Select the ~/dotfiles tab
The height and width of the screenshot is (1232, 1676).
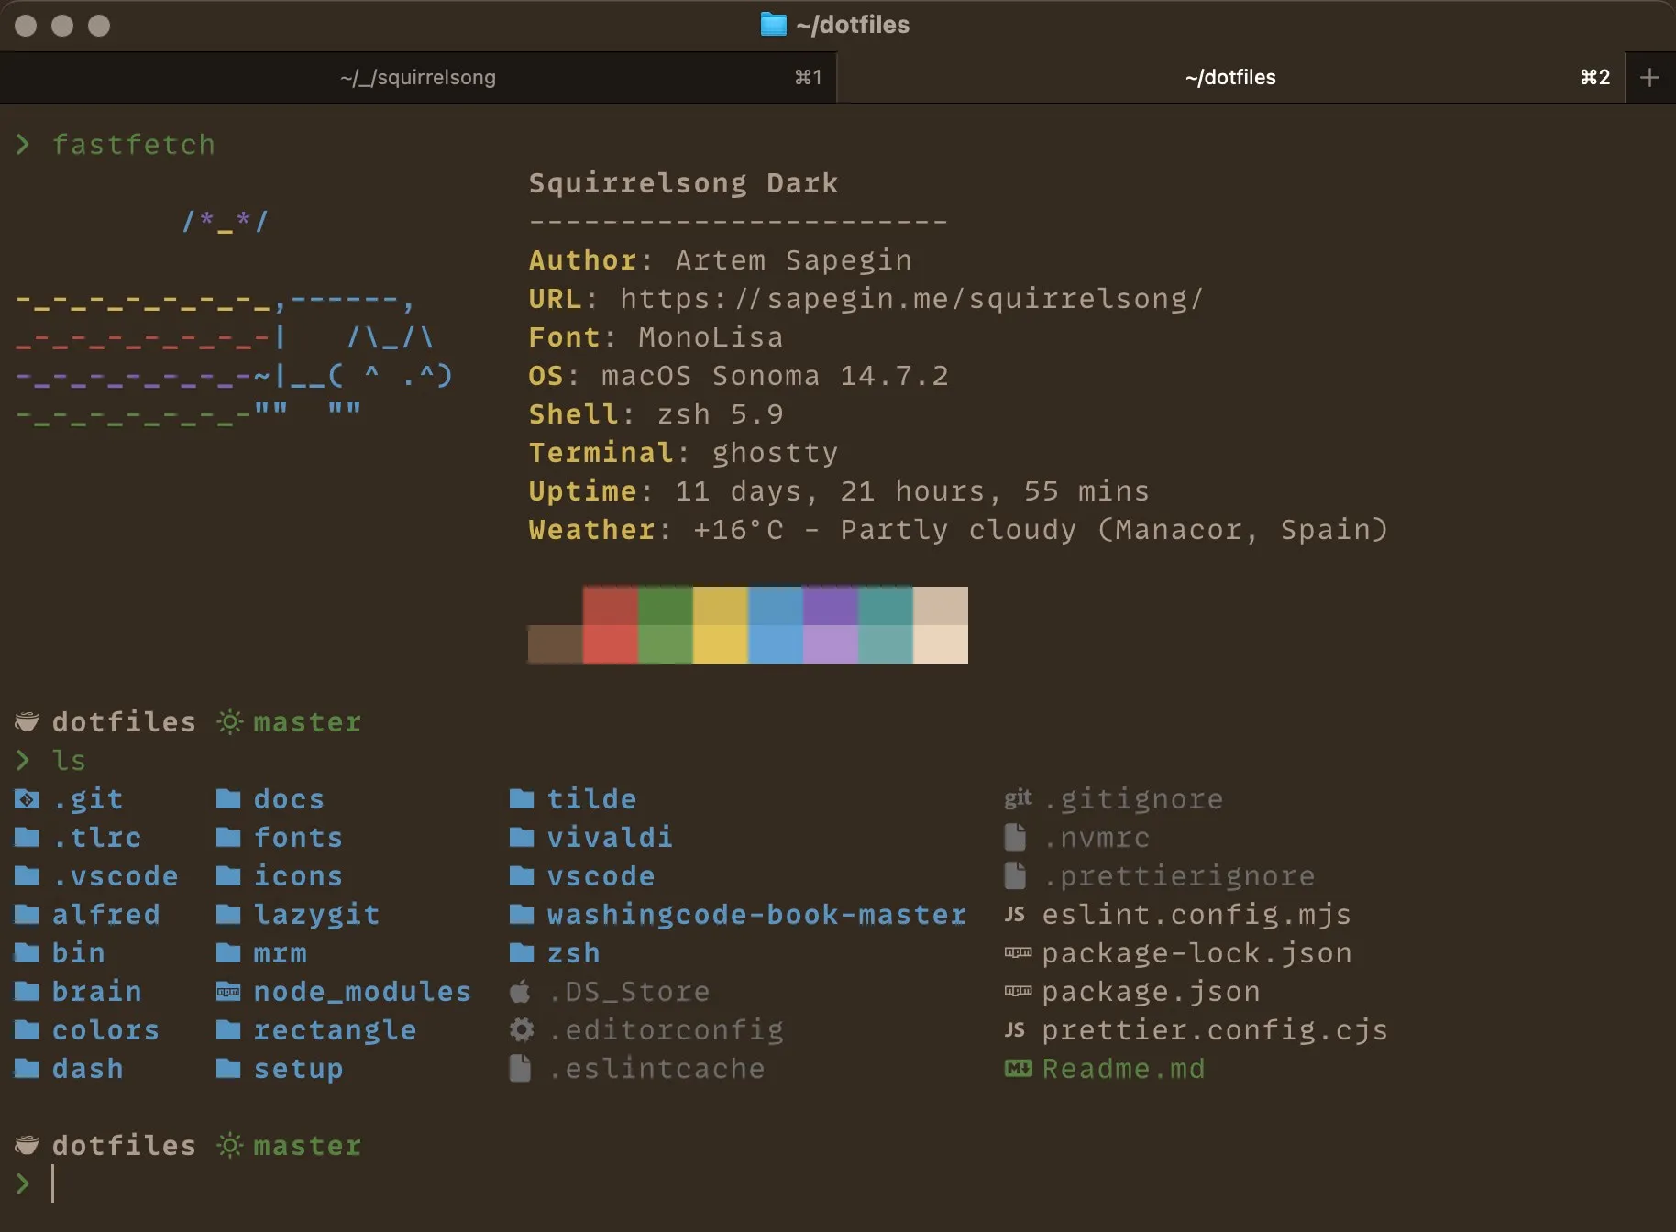(x=1230, y=77)
